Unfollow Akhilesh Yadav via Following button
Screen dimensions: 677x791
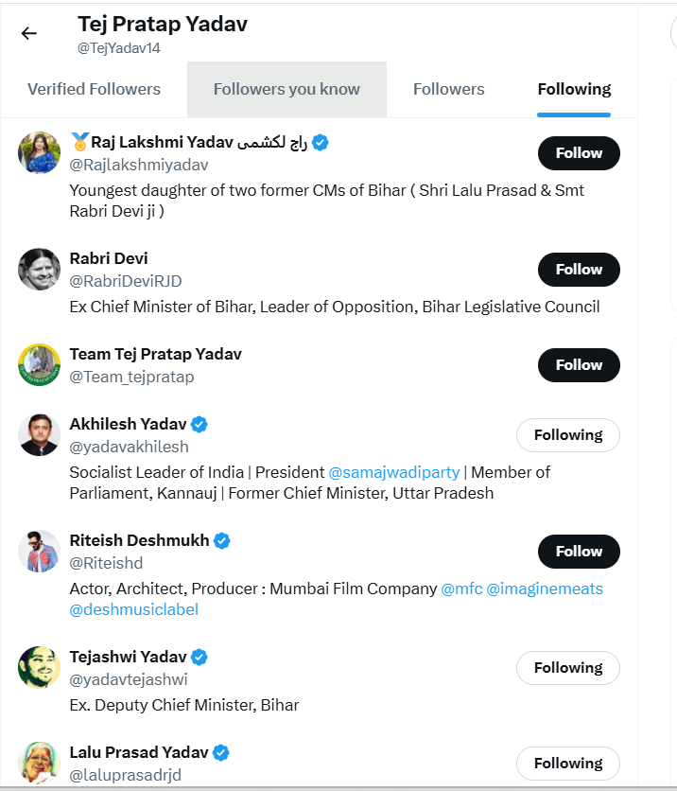click(x=567, y=435)
